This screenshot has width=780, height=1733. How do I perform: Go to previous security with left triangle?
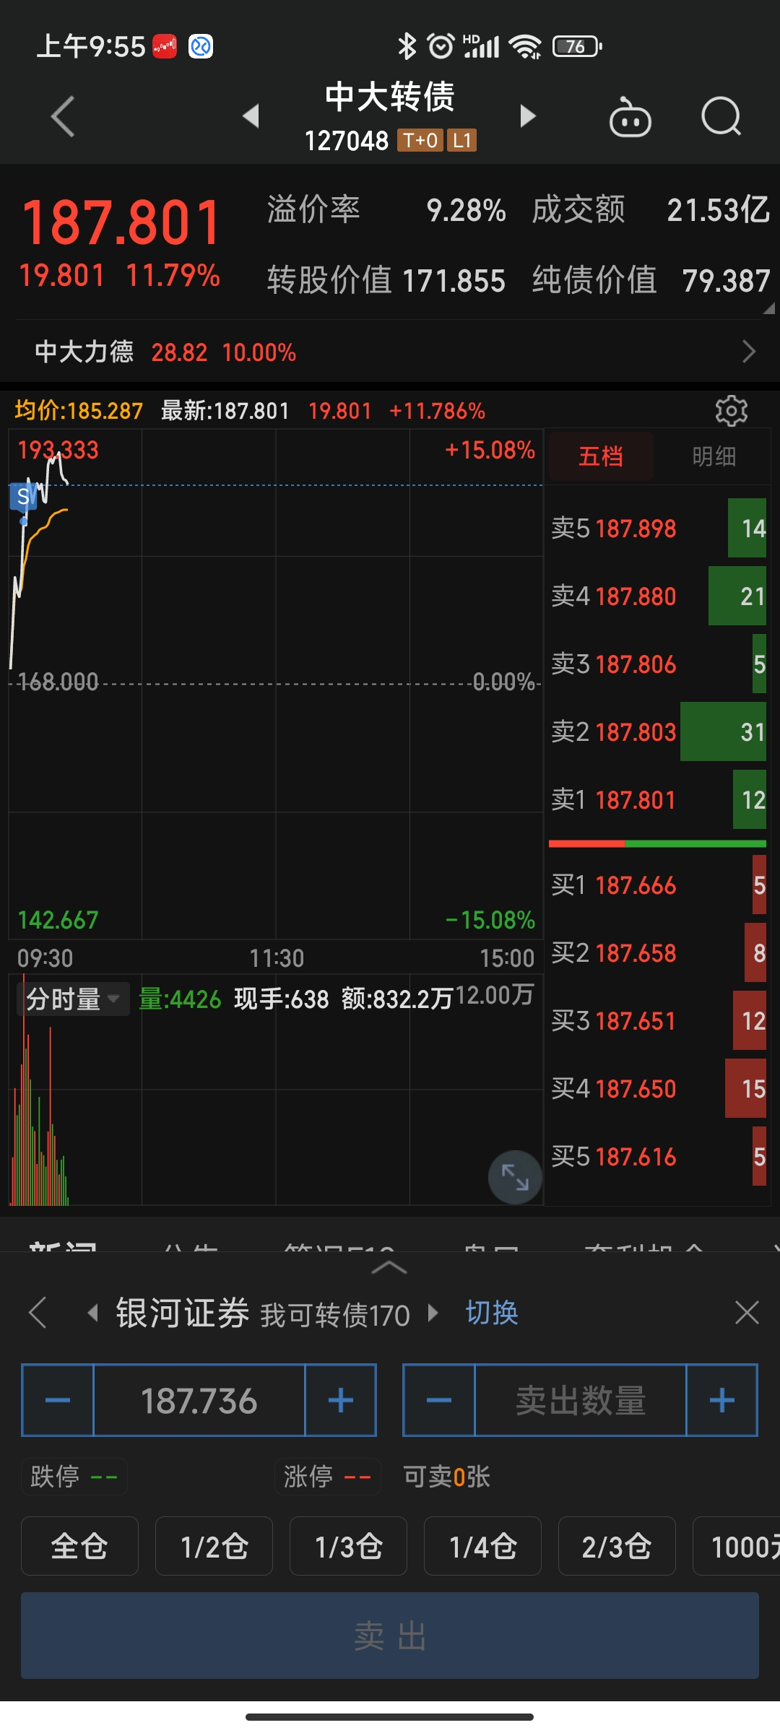point(251,116)
